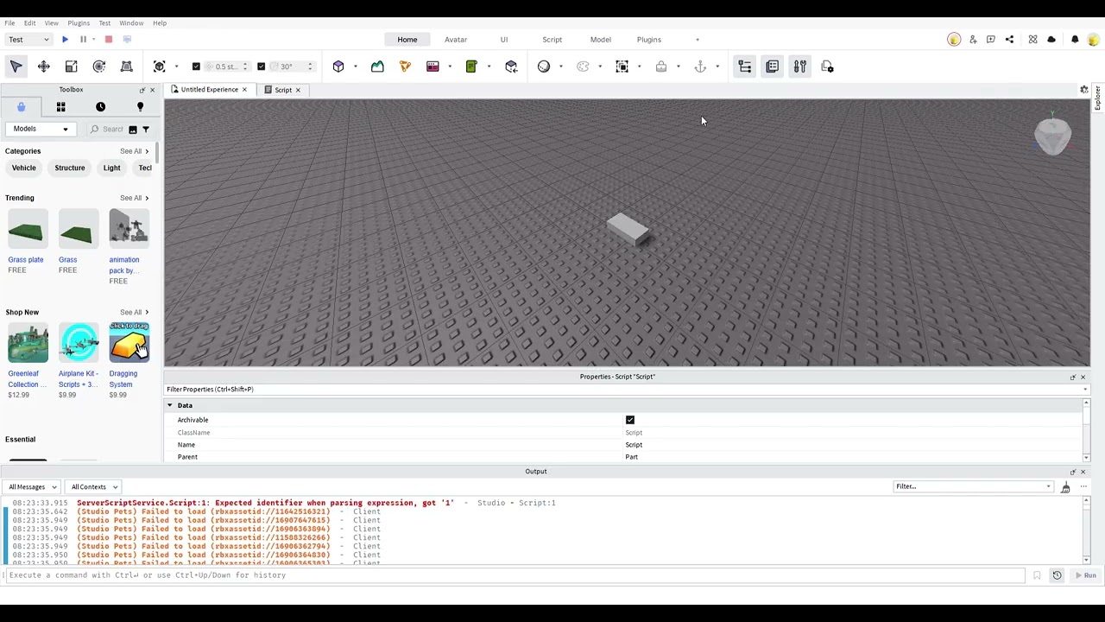Click the Import 3D cube icon
The width and height of the screenshot is (1105, 622).
coord(511,67)
